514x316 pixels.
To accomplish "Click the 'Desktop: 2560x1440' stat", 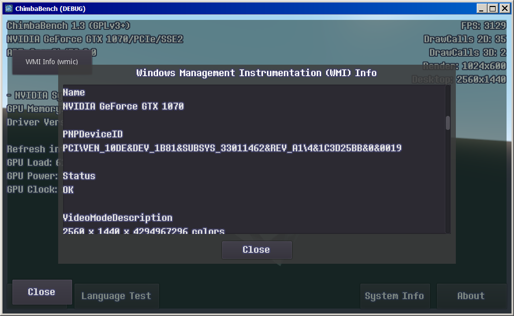I will coord(459,80).
